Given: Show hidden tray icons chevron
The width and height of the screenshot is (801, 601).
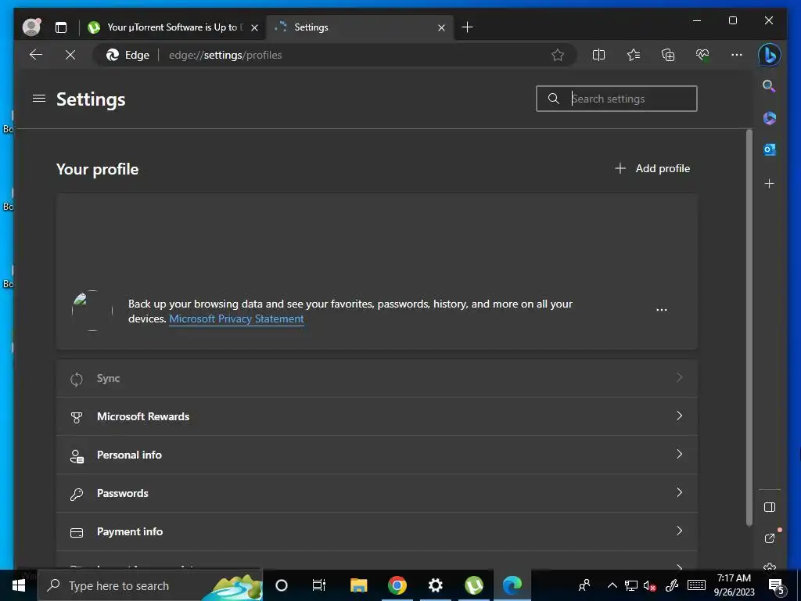Looking at the screenshot, I should coord(612,585).
